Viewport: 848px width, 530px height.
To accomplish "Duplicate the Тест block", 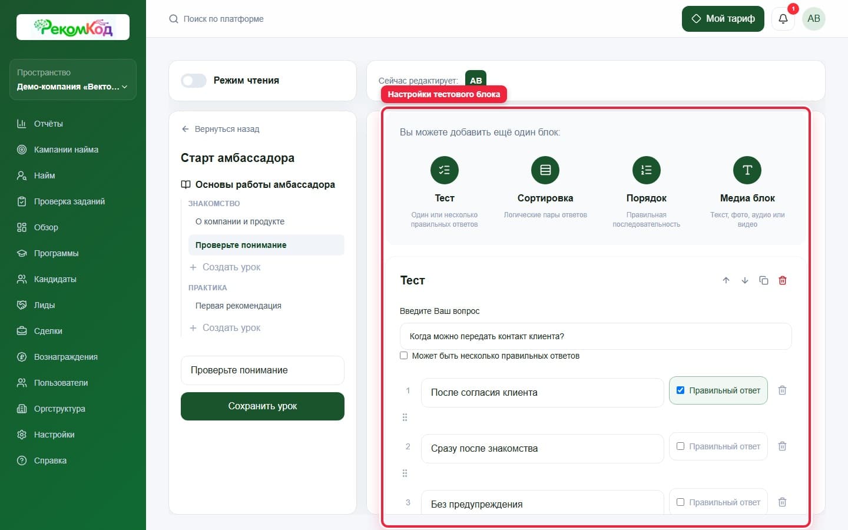I will pos(764,280).
